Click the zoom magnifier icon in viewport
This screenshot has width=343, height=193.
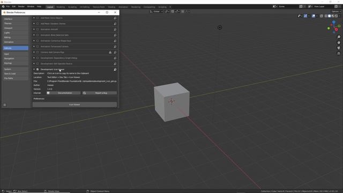[339, 37]
